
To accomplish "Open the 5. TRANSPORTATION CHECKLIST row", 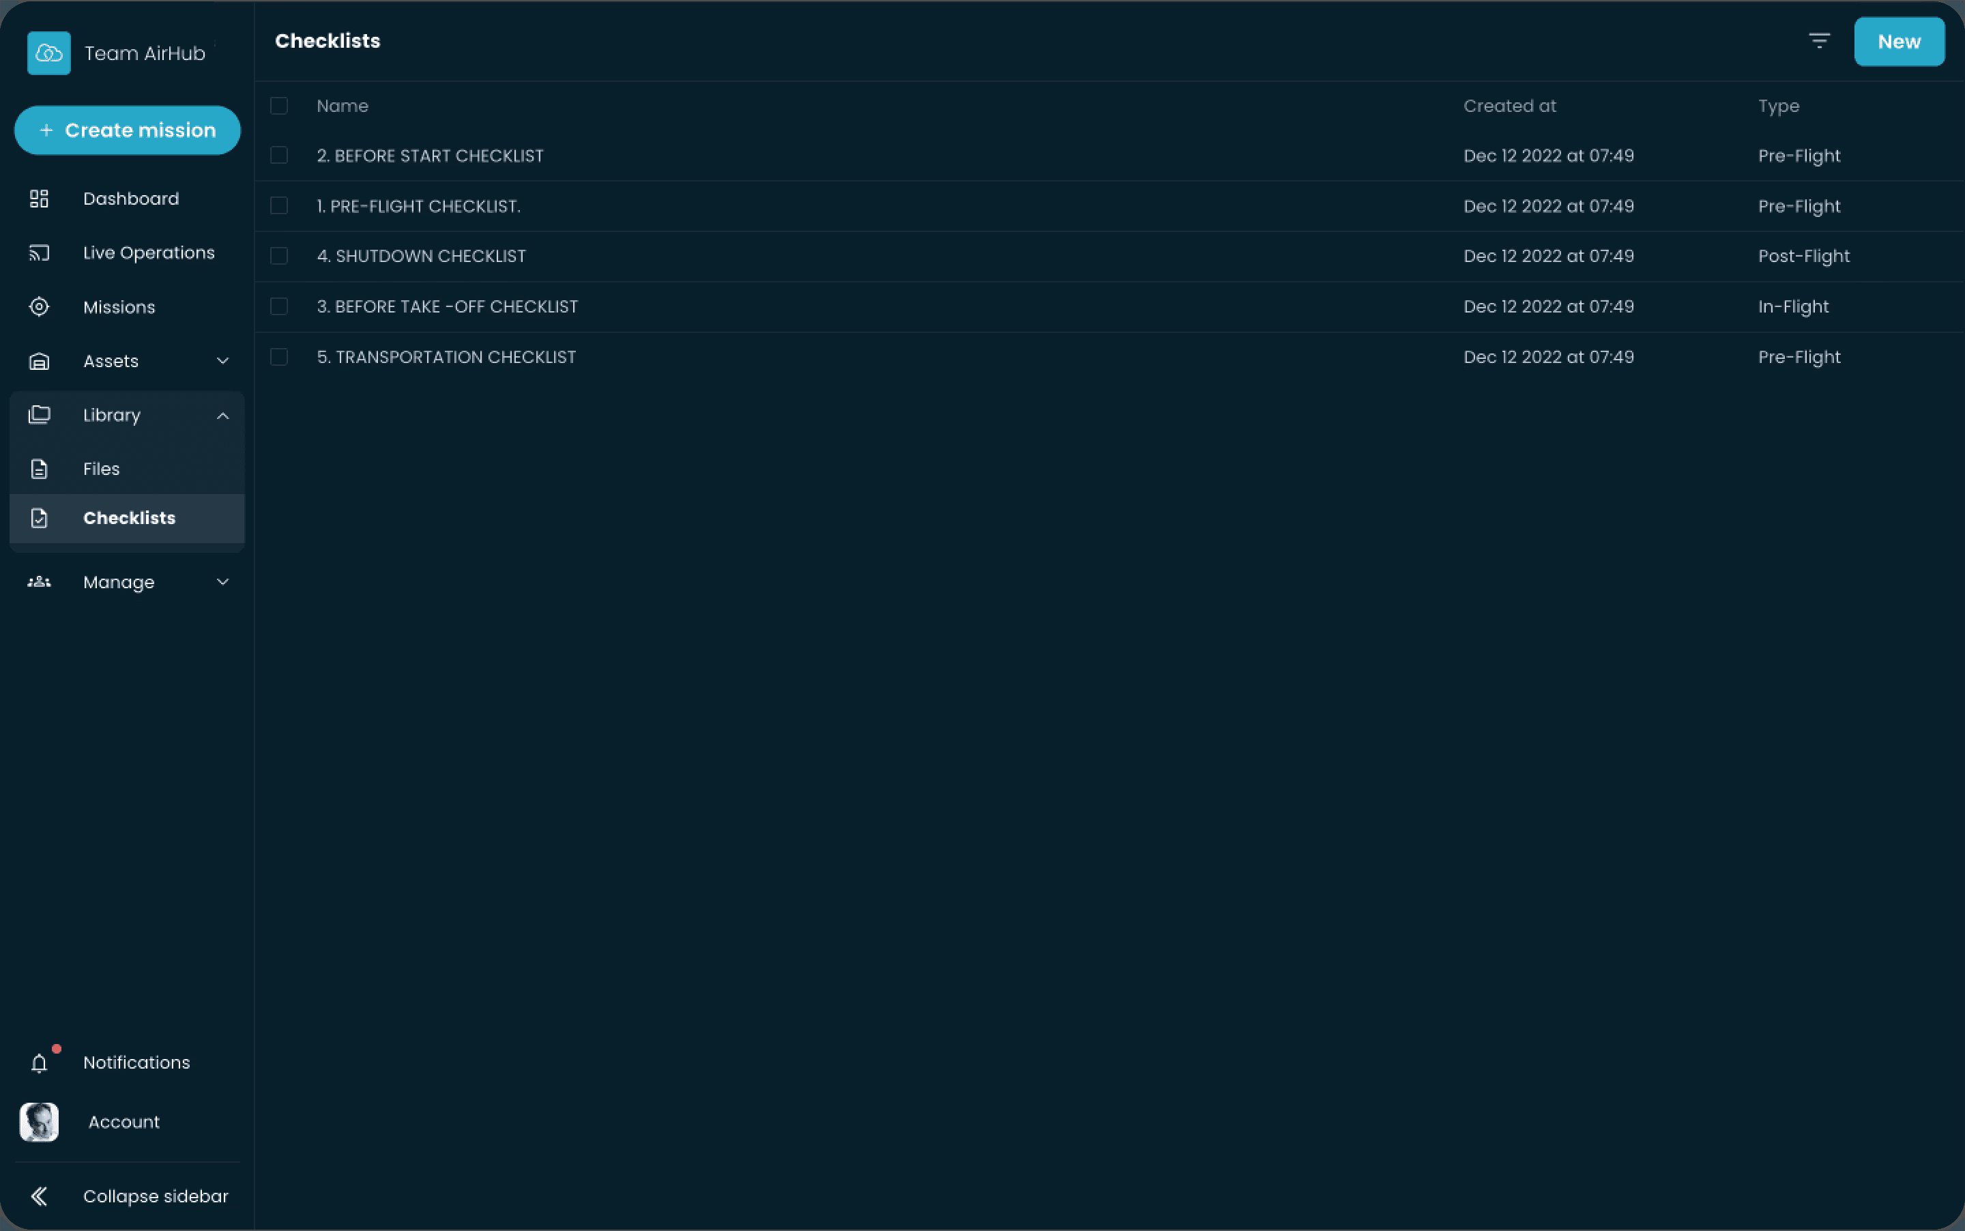I will tap(446, 358).
